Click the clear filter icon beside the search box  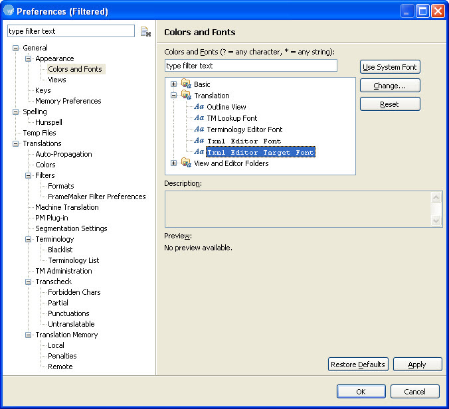pyautogui.click(x=145, y=32)
